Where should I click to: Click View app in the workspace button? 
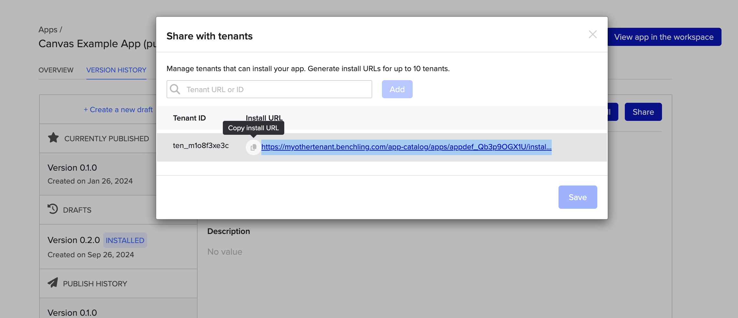coord(664,37)
